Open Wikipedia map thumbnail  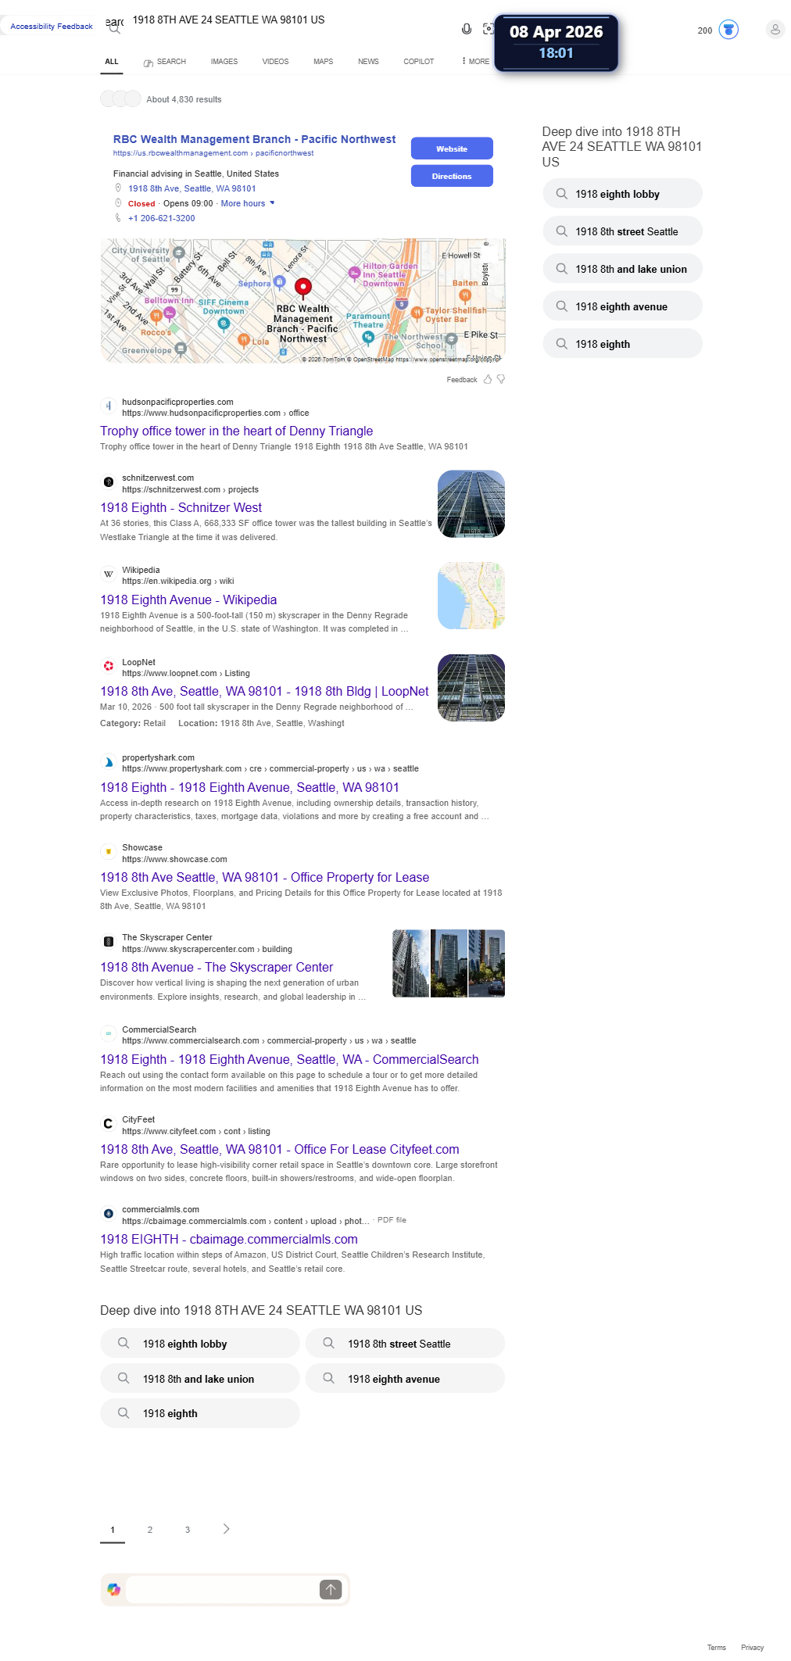[471, 596]
